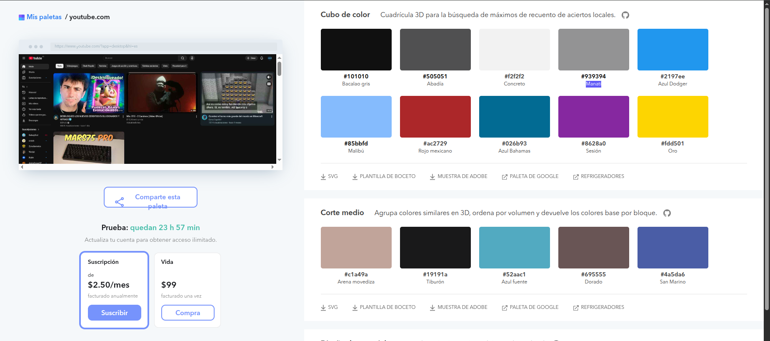Open PALETA DE GOOGLE for Cubo de color
This screenshot has height=341, width=770.
click(530, 176)
